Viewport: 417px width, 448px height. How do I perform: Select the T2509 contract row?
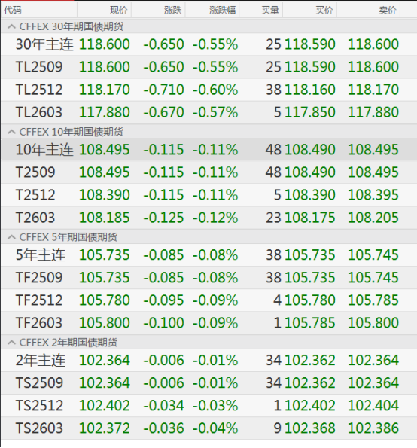pos(208,172)
